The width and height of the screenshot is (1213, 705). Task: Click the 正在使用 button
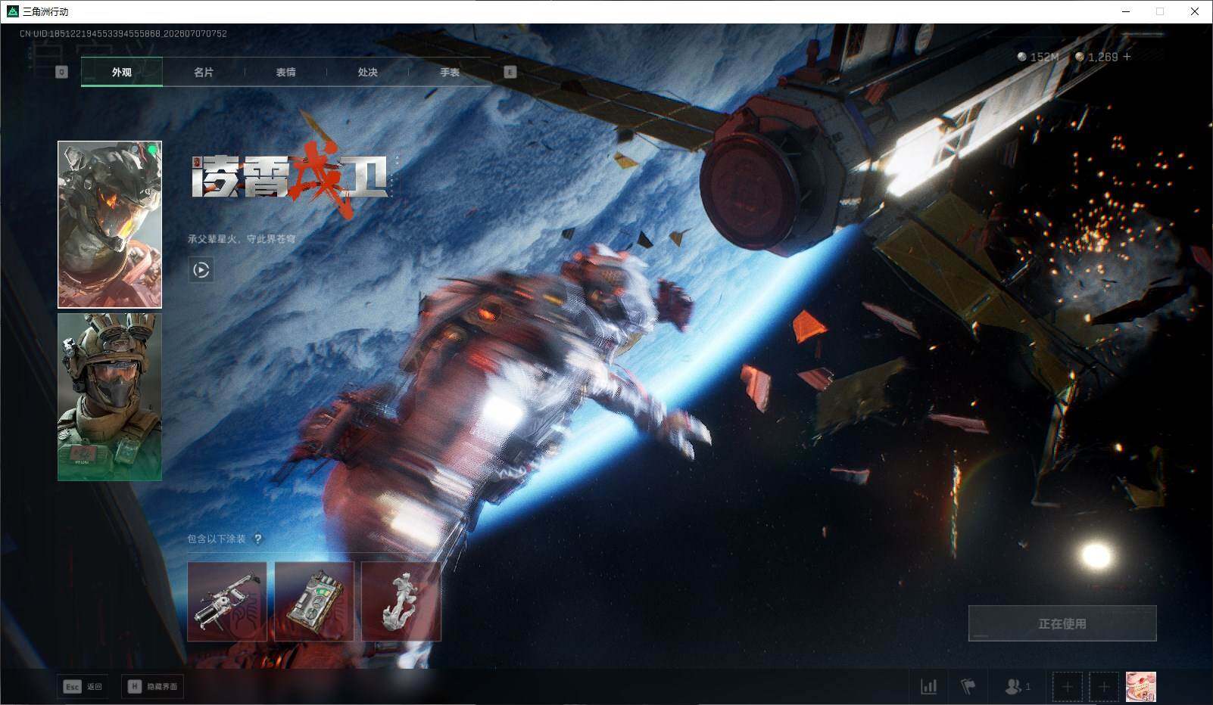pyautogui.click(x=1062, y=623)
